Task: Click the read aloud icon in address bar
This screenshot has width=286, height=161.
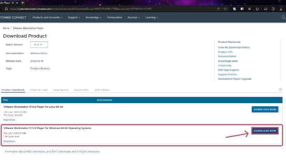Action: click(x=218, y=9)
